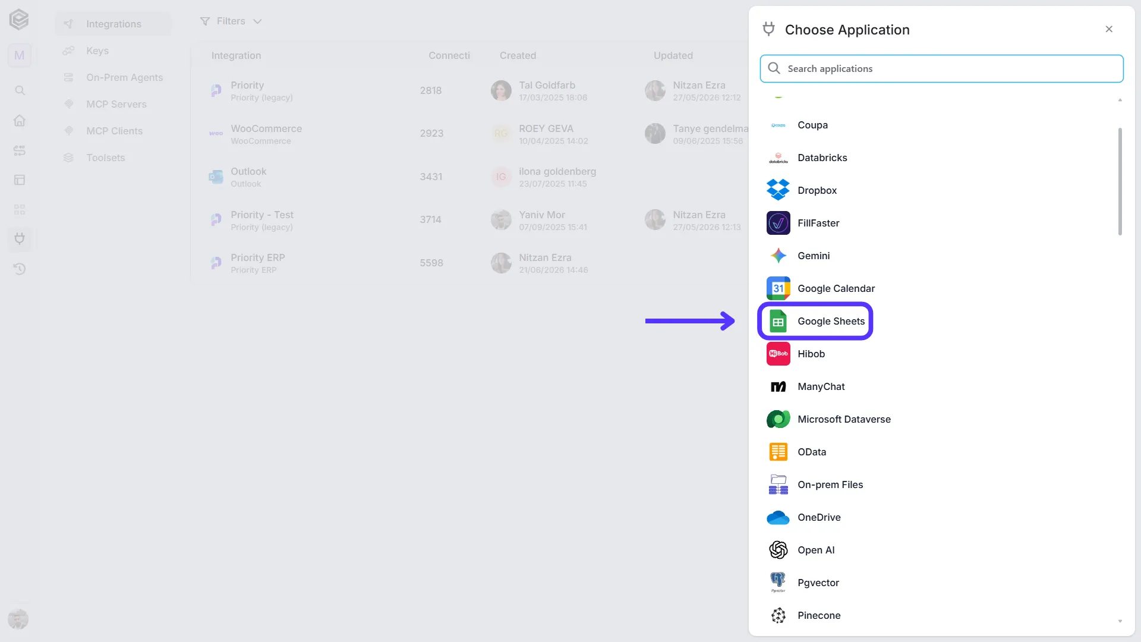Click the scroll-down arrow in application list
This screenshot has width=1141, height=642.
tap(1120, 621)
